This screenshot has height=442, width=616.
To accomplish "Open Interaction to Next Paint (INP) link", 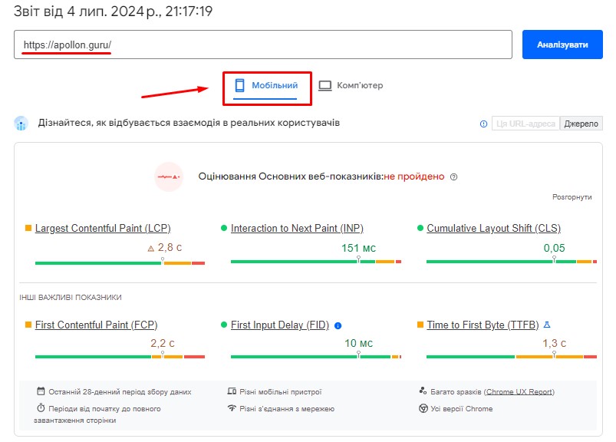I will [297, 228].
